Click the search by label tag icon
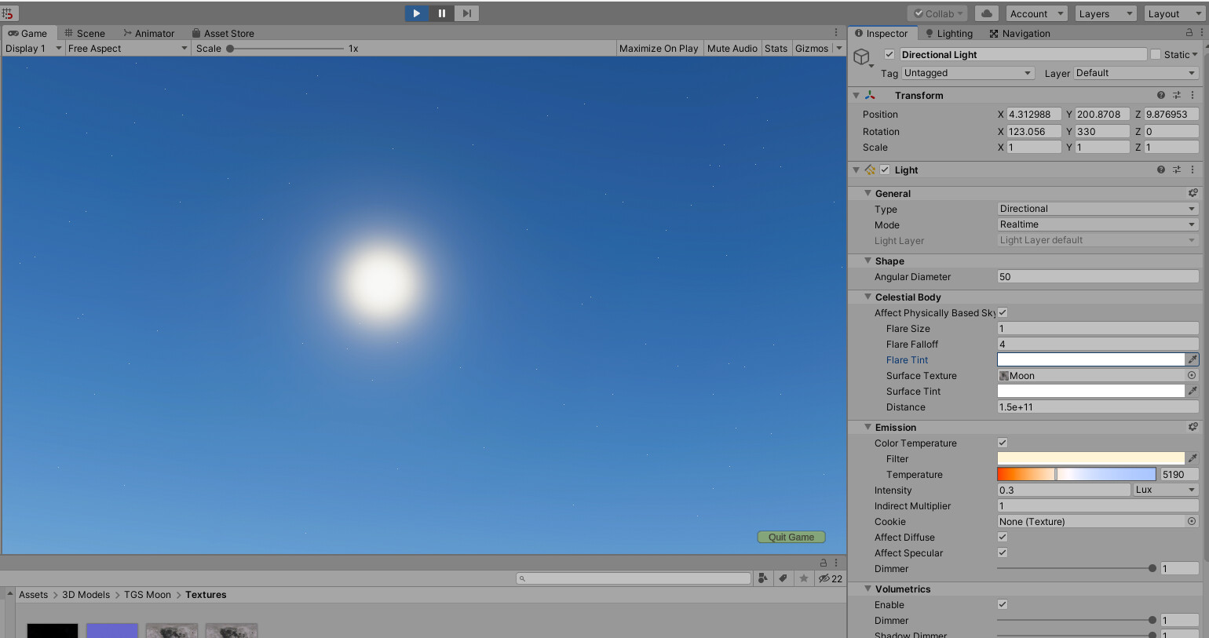 click(782, 578)
